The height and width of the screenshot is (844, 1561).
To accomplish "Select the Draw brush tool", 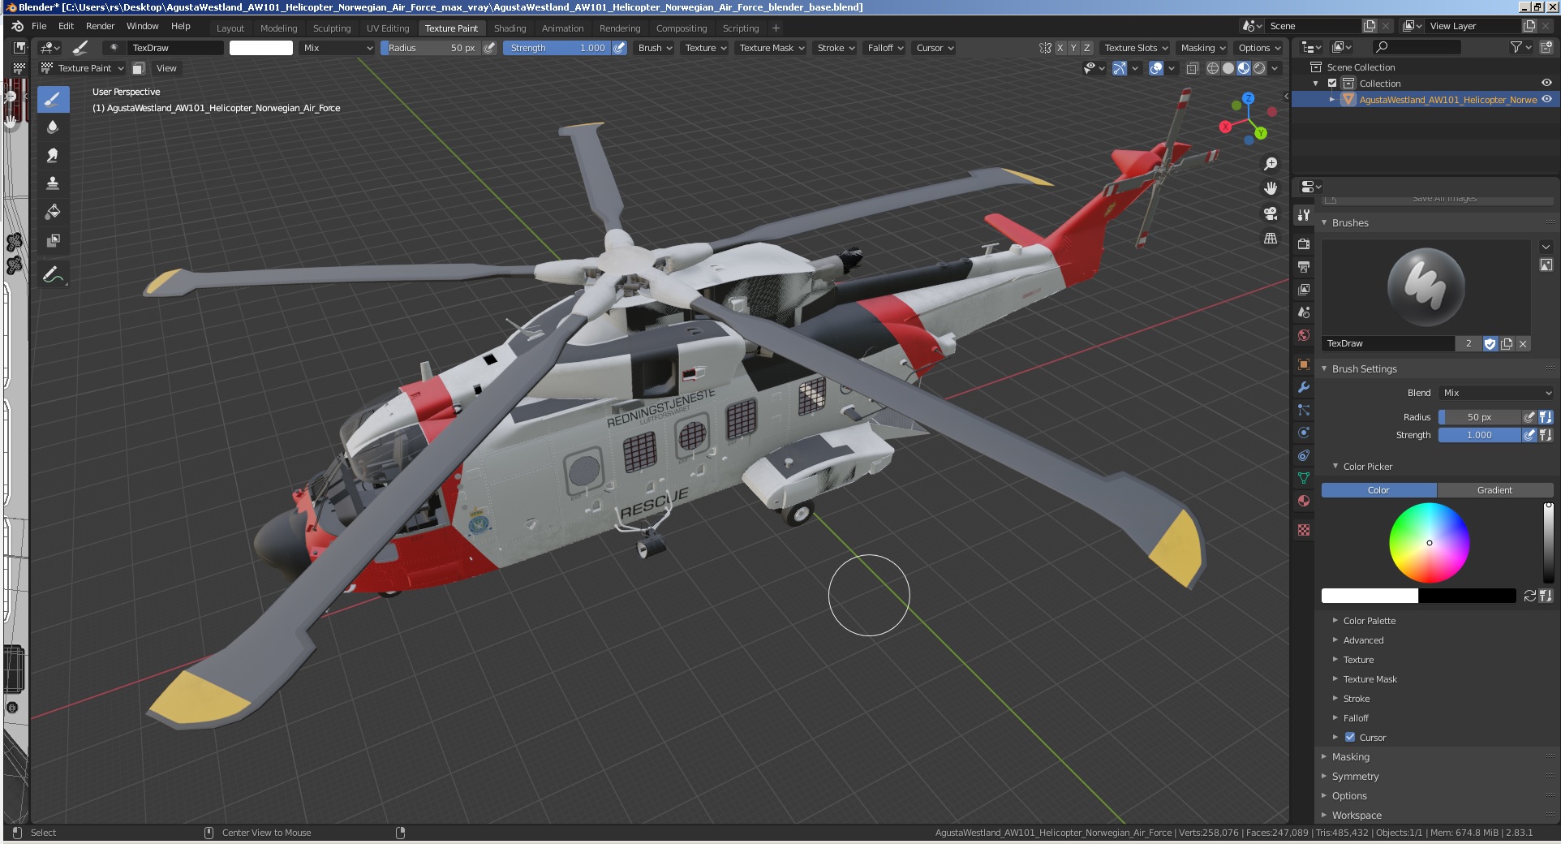I will 53,100.
